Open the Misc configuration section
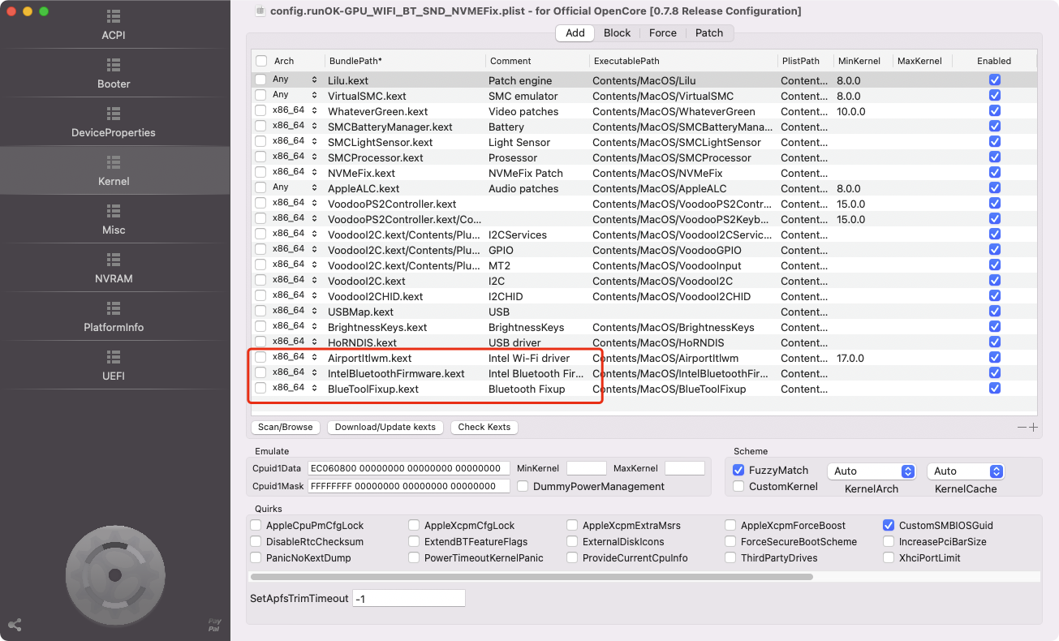This screenshot has width=1059, height=641. pos(114,222)
